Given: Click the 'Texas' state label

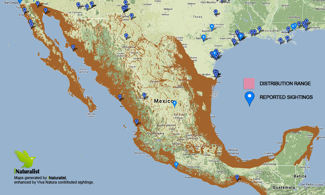Looking at the screenshot, I should pos(197,17).
